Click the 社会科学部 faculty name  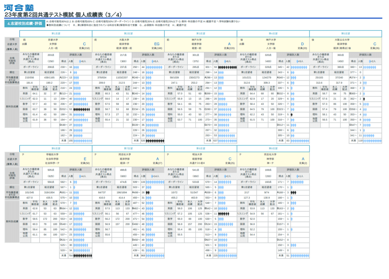click(x=52, y=159)
